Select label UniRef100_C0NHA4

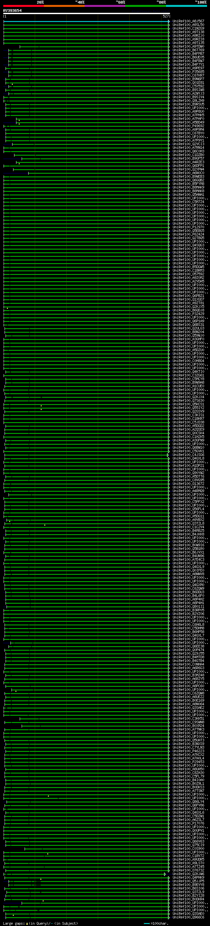pyautogui.click(x=188, y=664)
